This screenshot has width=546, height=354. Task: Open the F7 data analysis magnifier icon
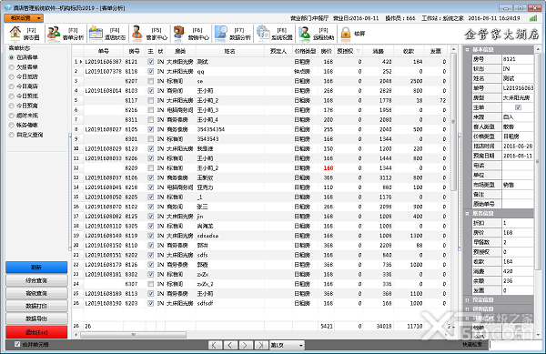tap(221, 33)
